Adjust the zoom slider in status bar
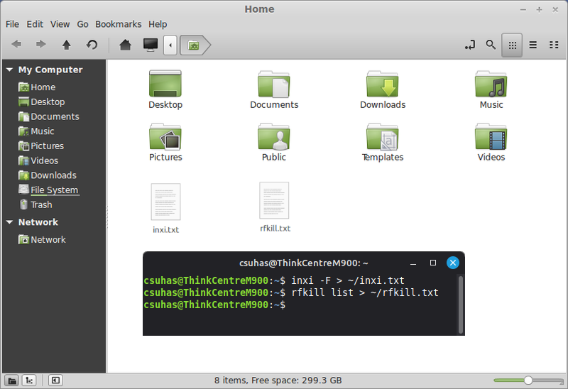Screen dimensions: 568x389 click(x=528, y=380)
